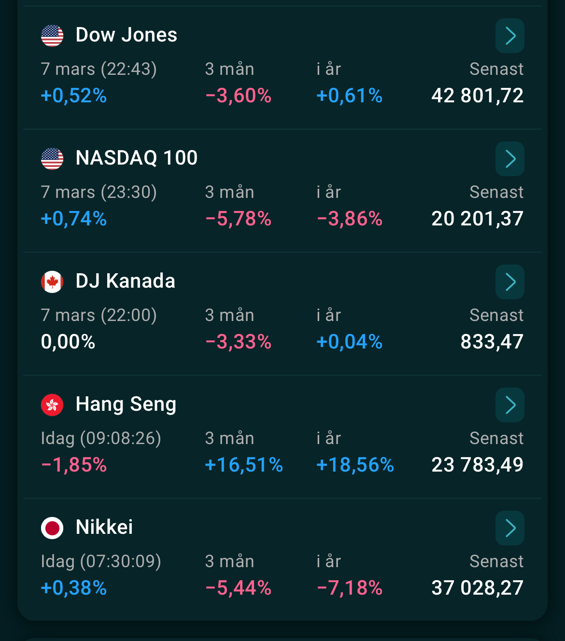Click Dow Jones latest value 42 801,72
Image resolution: width=565 pixels, height=641 pixels.
tap(477, 96)
